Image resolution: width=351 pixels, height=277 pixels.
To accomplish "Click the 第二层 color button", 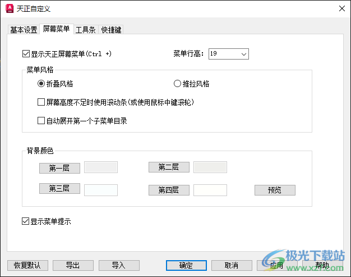I will [x=169, y=167].
